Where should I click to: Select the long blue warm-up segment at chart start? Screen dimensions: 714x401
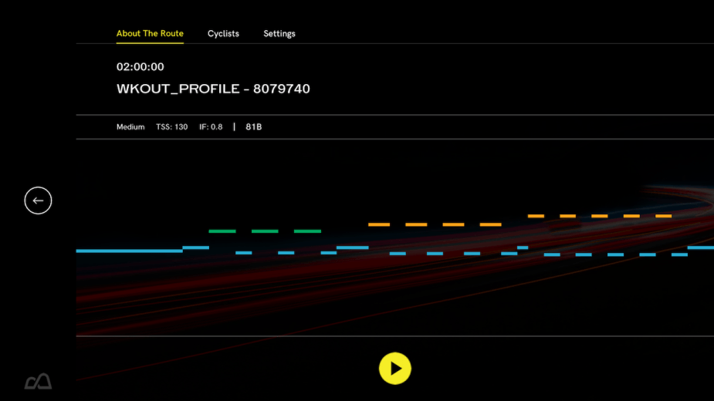[x=129, y=251]
